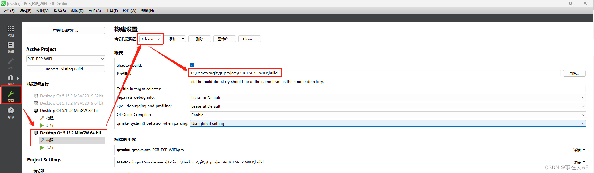This screenshot has width=594, height=173.
Task: Close the Qt Creator window
Action: click(585, 3)
